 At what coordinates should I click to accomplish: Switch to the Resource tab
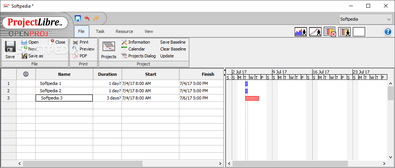[125, 31]
